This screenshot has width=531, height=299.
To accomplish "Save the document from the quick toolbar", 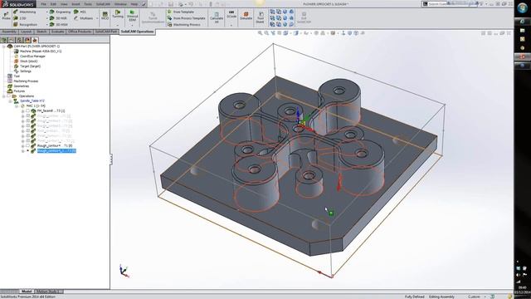I will click(171, 4).
